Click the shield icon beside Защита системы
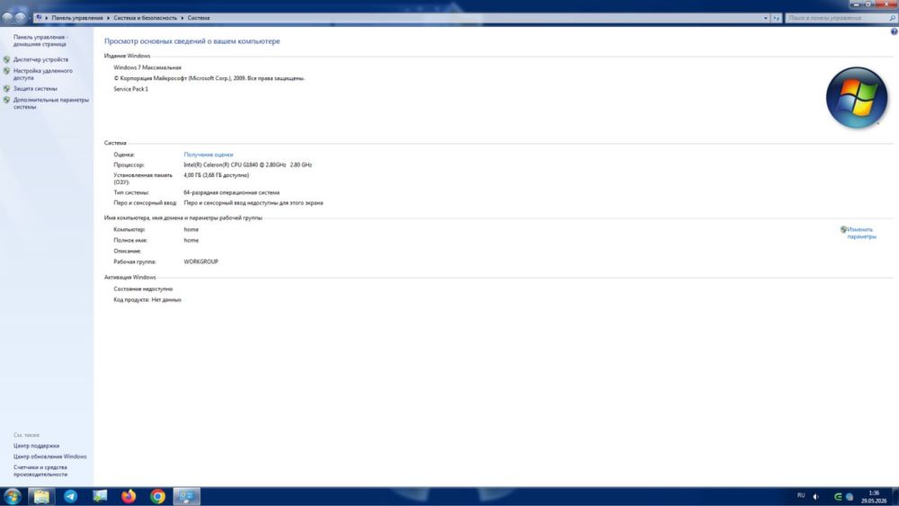899x506 pixels. 6,89
